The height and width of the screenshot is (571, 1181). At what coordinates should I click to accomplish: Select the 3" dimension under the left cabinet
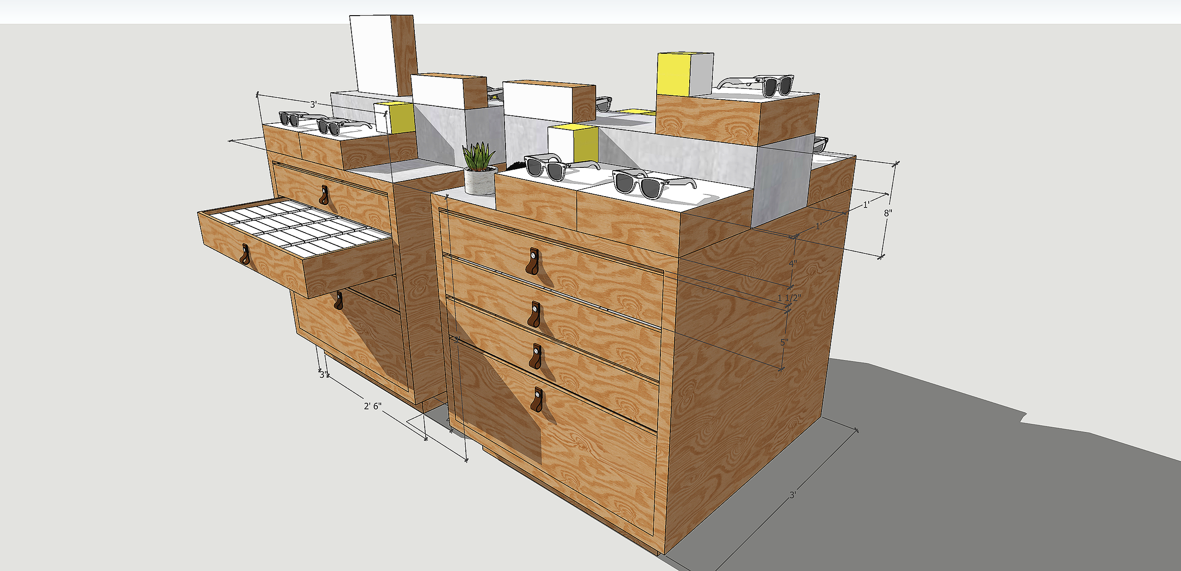coord(323,375)
